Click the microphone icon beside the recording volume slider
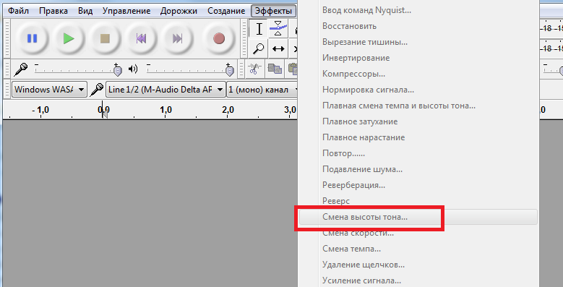Viewport: 563px width, 287px height. coord(21,69)
